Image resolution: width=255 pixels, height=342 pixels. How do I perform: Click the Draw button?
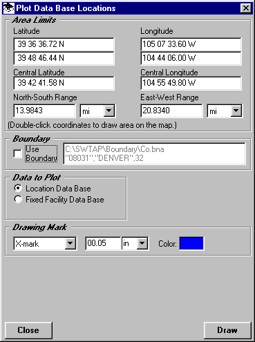(227, 330)
